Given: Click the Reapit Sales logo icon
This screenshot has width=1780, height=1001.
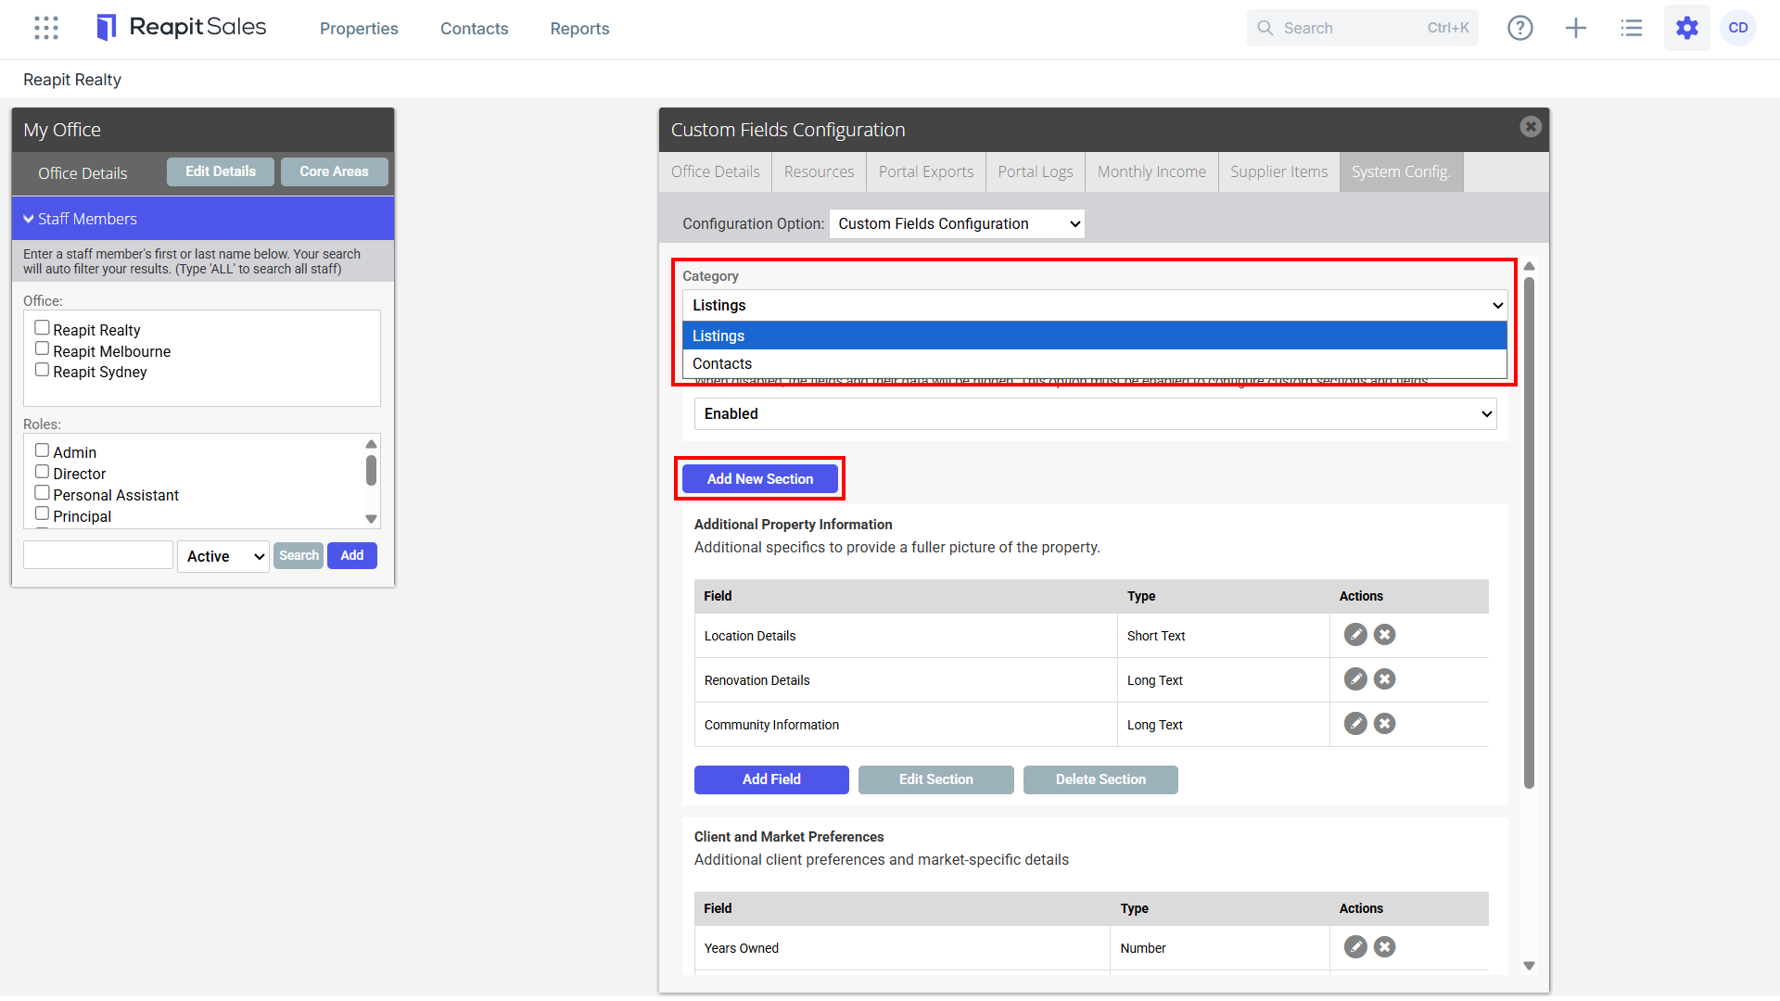Looking at the screenshot, I should (x=107, y=28).
